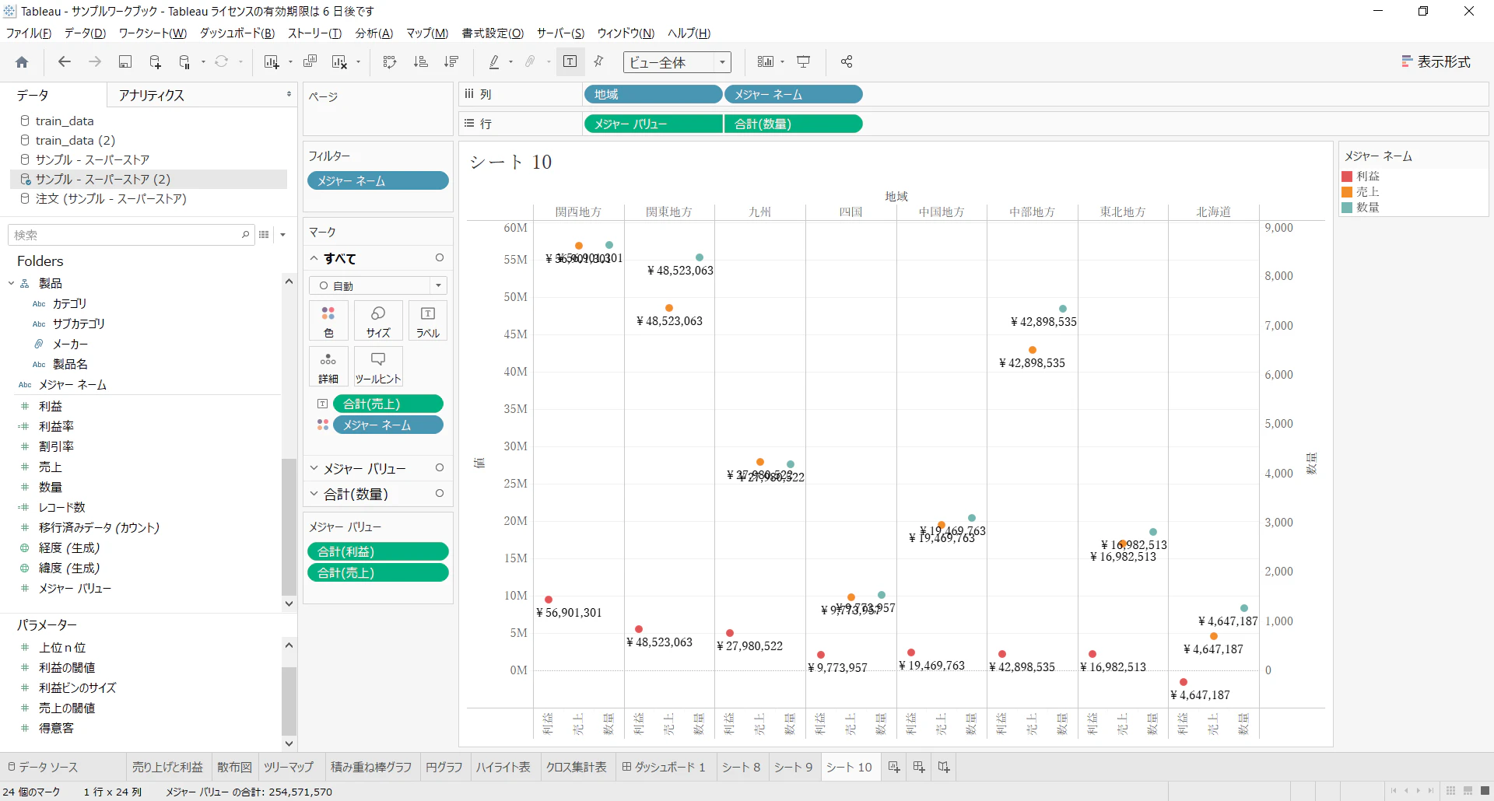Click the new worksheet tab icon
Image resolution: width=1494 pixels, height=801 pixels.
pyautogui.click(x=894, y=768)
